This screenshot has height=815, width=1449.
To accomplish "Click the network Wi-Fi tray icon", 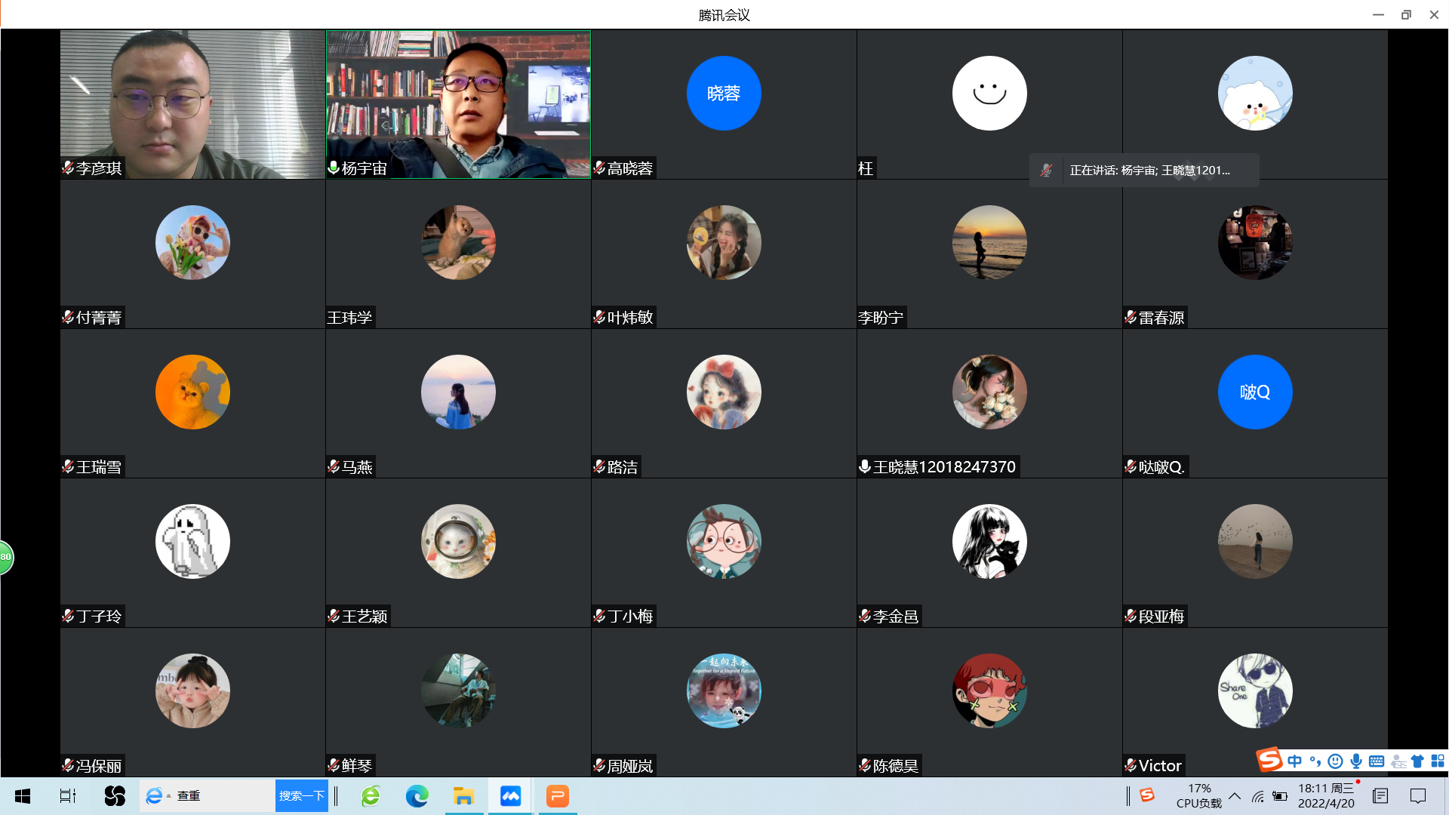I will coord(1257,796).
